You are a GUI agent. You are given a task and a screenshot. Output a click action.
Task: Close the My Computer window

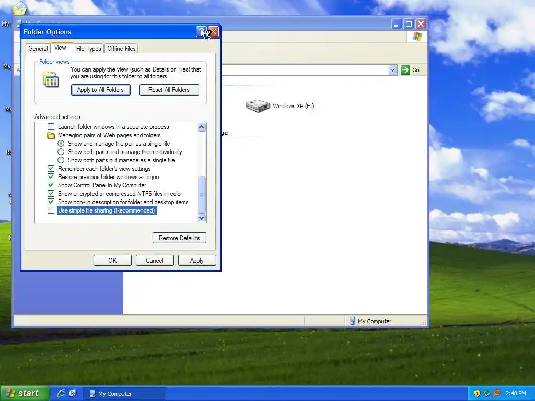point(421,24)
